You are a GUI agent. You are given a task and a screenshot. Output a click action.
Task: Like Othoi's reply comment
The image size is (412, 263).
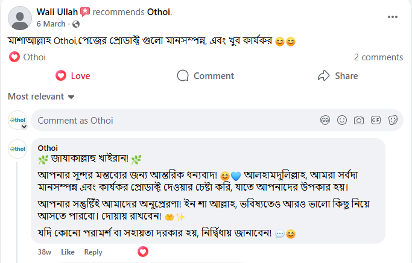coord(68,252)
